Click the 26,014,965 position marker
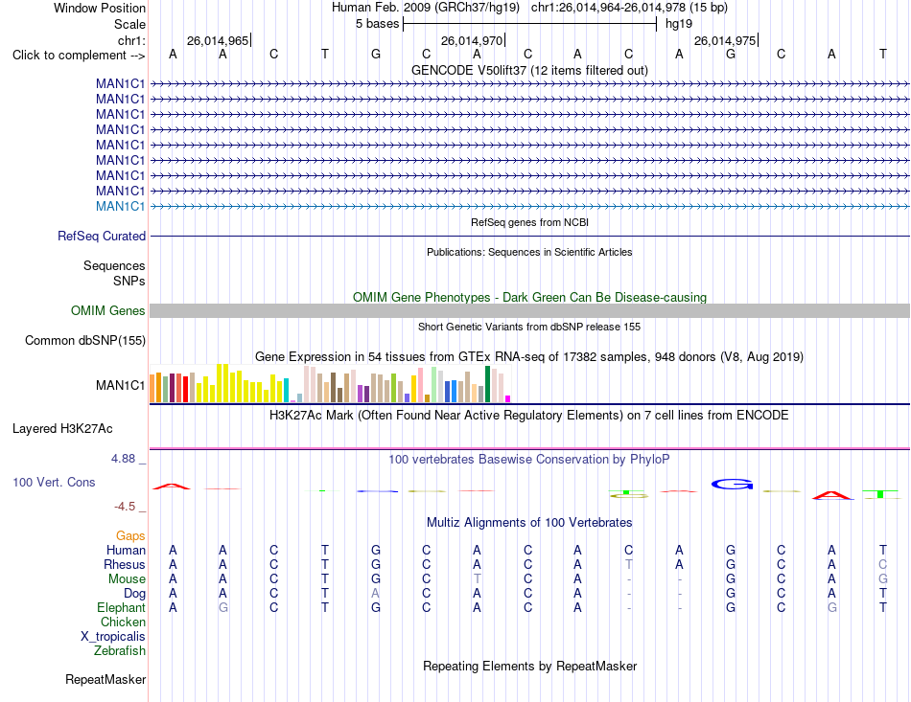The image size is (911, 702). [x=218, y=40]
